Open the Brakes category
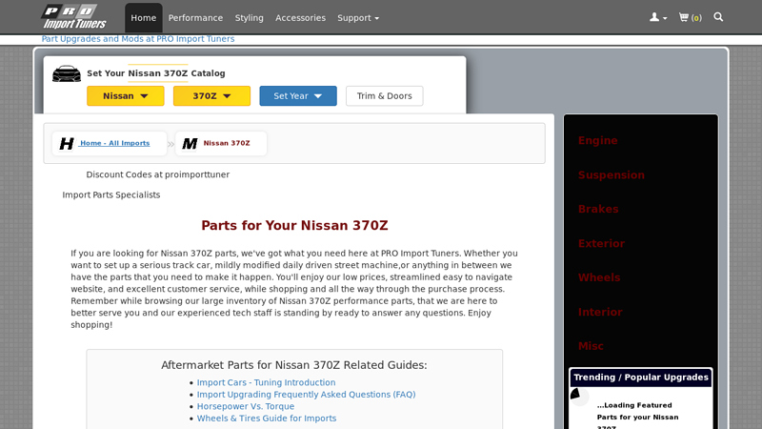 (x=598, y=209)
